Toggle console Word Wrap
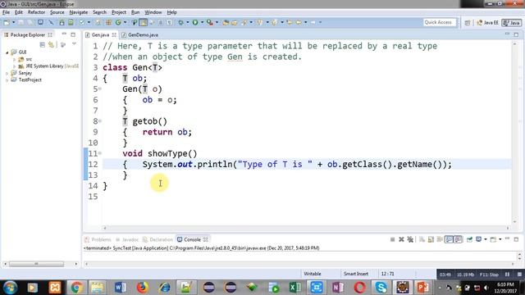Viewport: 525px width, 295px height. pos(440,239)
